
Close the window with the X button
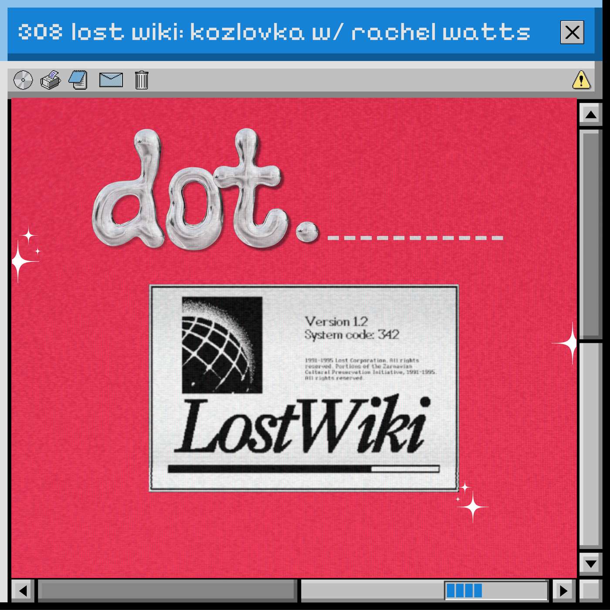[x=572, y=32]
